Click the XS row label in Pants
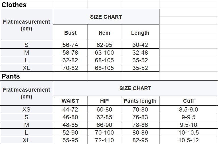The height and width of the screenshot is (144, 218). pyautogui.click(x=26, y=109)
